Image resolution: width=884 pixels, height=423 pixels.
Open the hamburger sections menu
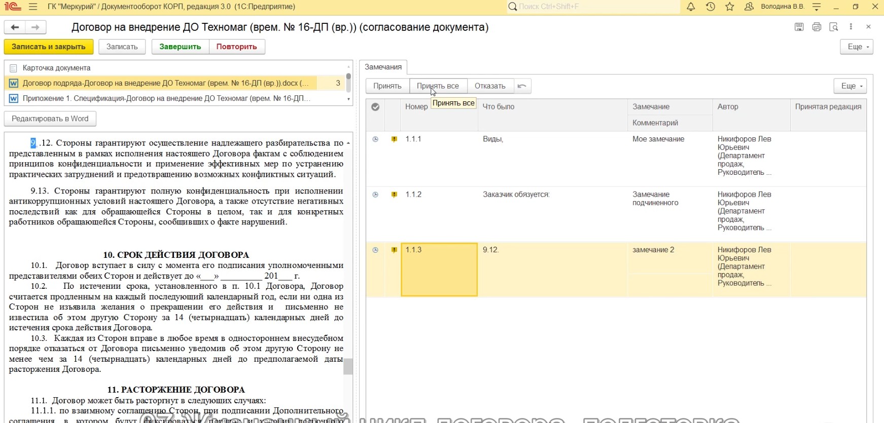[x=33, y=7]
